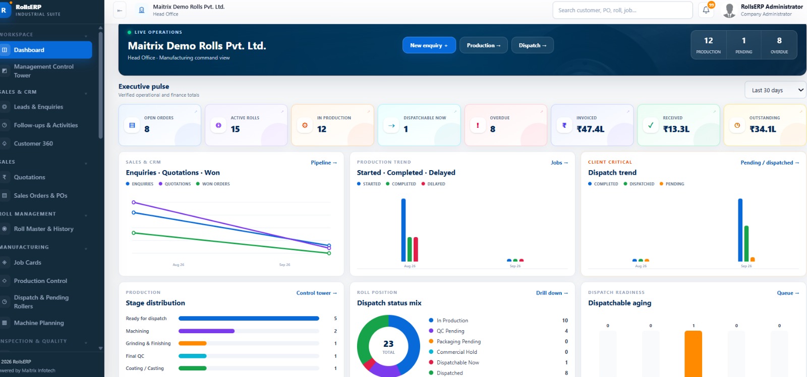807x377 pixels.
Task: Click the Dispatch & Pending Rollers icon
Action: tap(4, 301)
